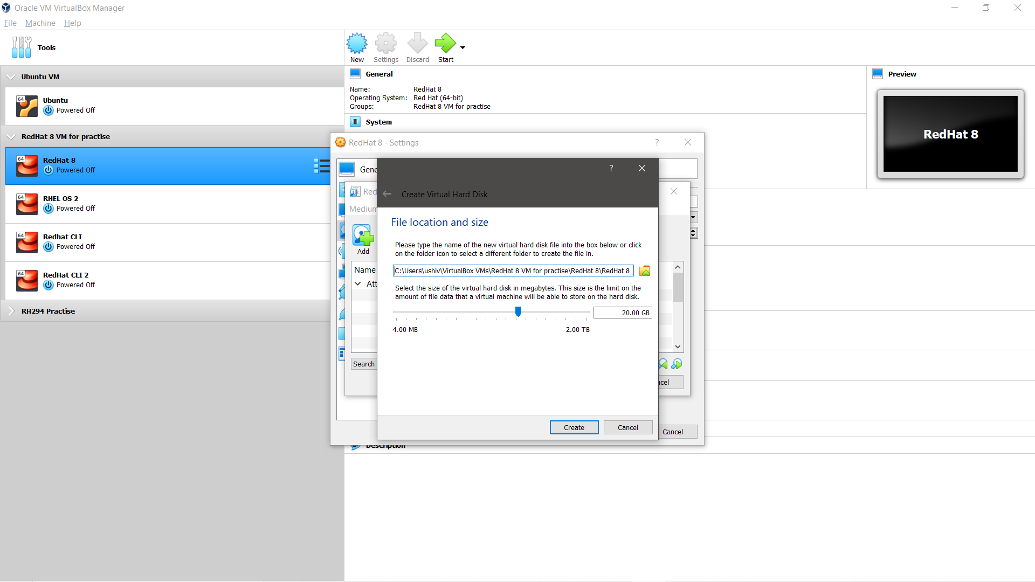This screenshot has width=1035, height=582.
Task: Open the Start button dropdown arrow
Action: tap(463, 48)
